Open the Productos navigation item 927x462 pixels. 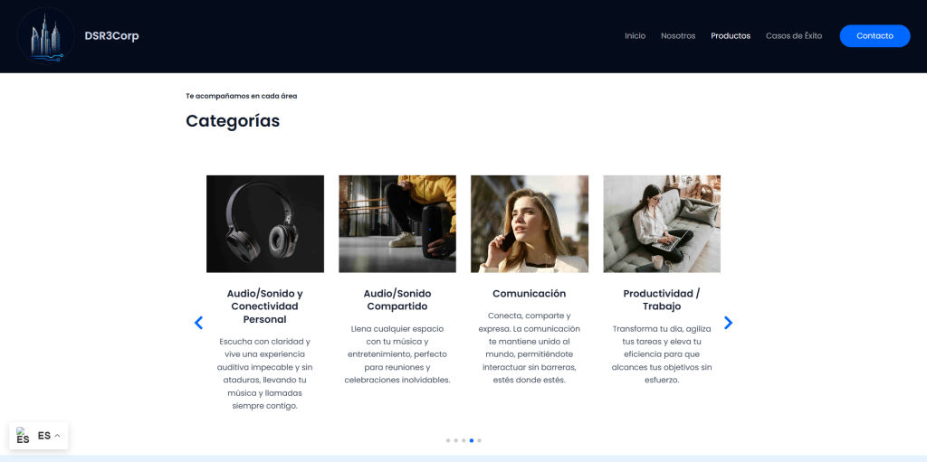pos(731,36)
